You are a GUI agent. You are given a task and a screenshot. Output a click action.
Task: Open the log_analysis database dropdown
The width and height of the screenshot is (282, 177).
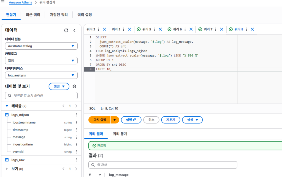[x=41, y=75]
